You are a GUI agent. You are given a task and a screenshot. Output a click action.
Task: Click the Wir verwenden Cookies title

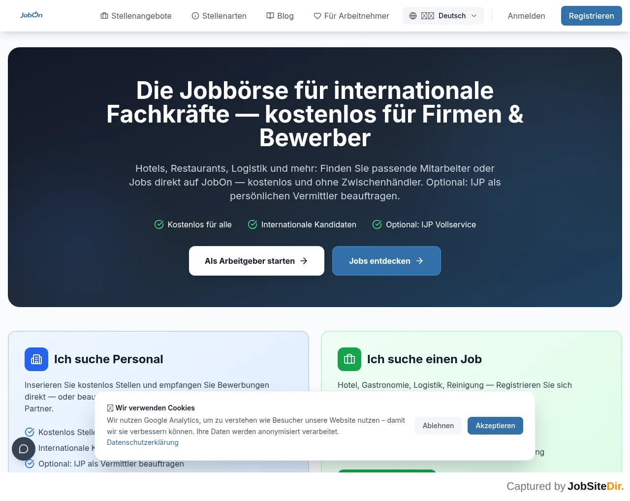click(x=151, y=408)
